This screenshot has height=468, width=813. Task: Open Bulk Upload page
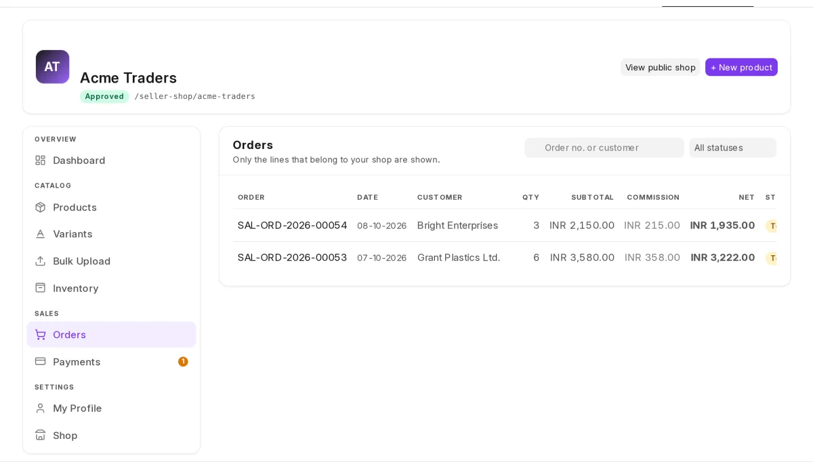tap(111, 261)
